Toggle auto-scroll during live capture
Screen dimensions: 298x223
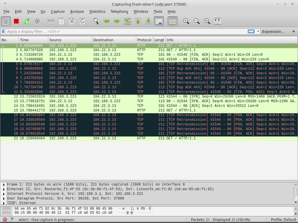point(159,21)
